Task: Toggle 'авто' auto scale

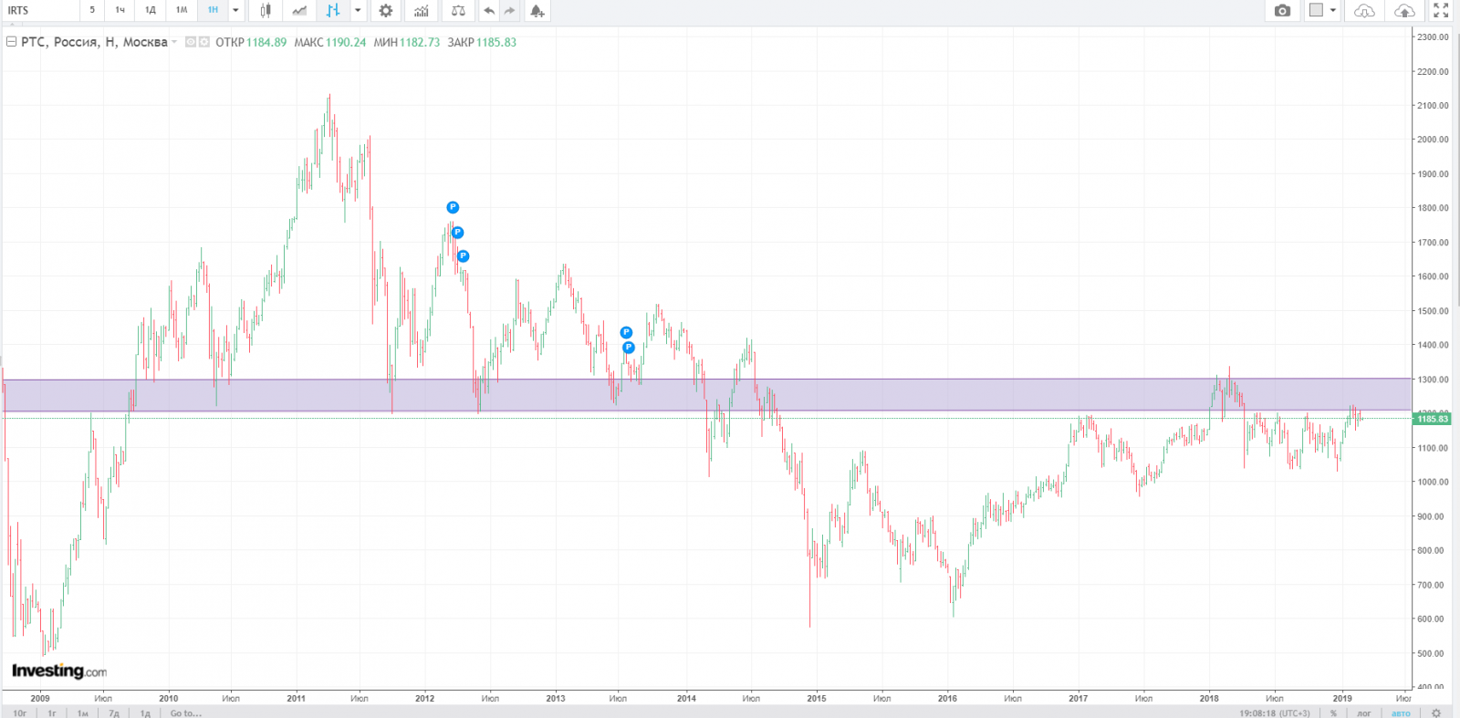Action: pos(1401,713)
